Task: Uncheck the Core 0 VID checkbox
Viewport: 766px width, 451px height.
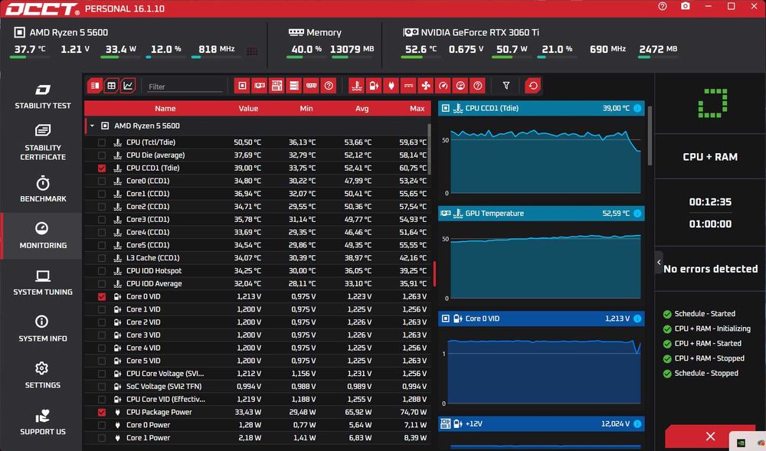Action: (x=102, y=297)
